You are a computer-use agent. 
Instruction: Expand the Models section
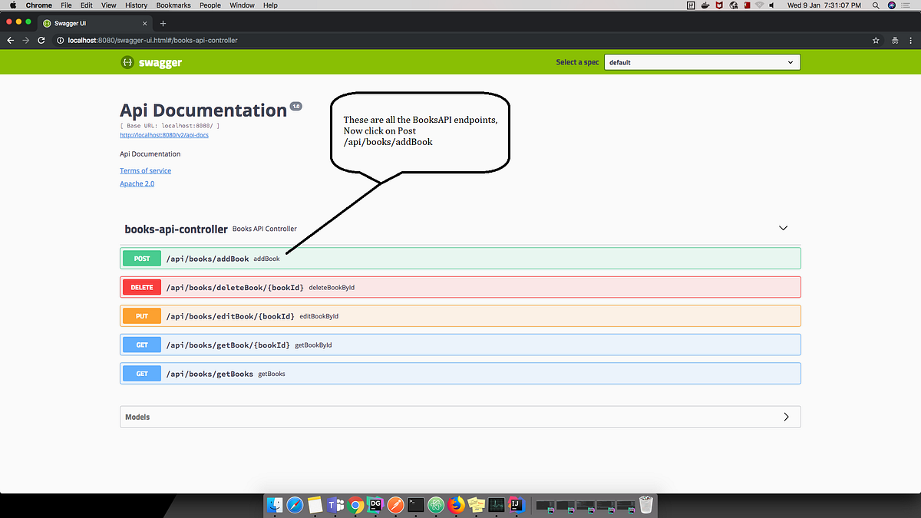(786, 417)
